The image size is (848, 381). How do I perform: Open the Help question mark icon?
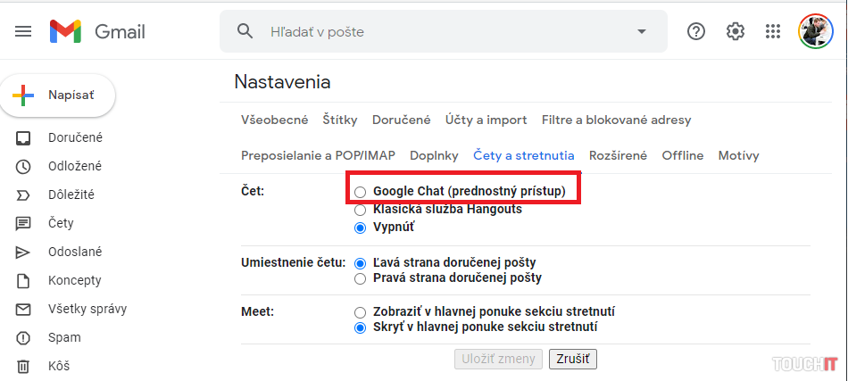tap(696, 31)
